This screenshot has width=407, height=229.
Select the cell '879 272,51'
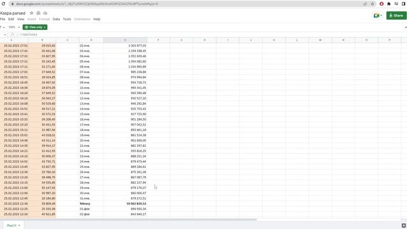[125, 198]
